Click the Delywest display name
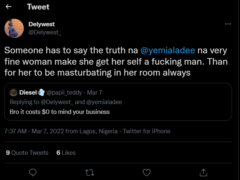Screen dimensions: 240x180 (42, 24)
